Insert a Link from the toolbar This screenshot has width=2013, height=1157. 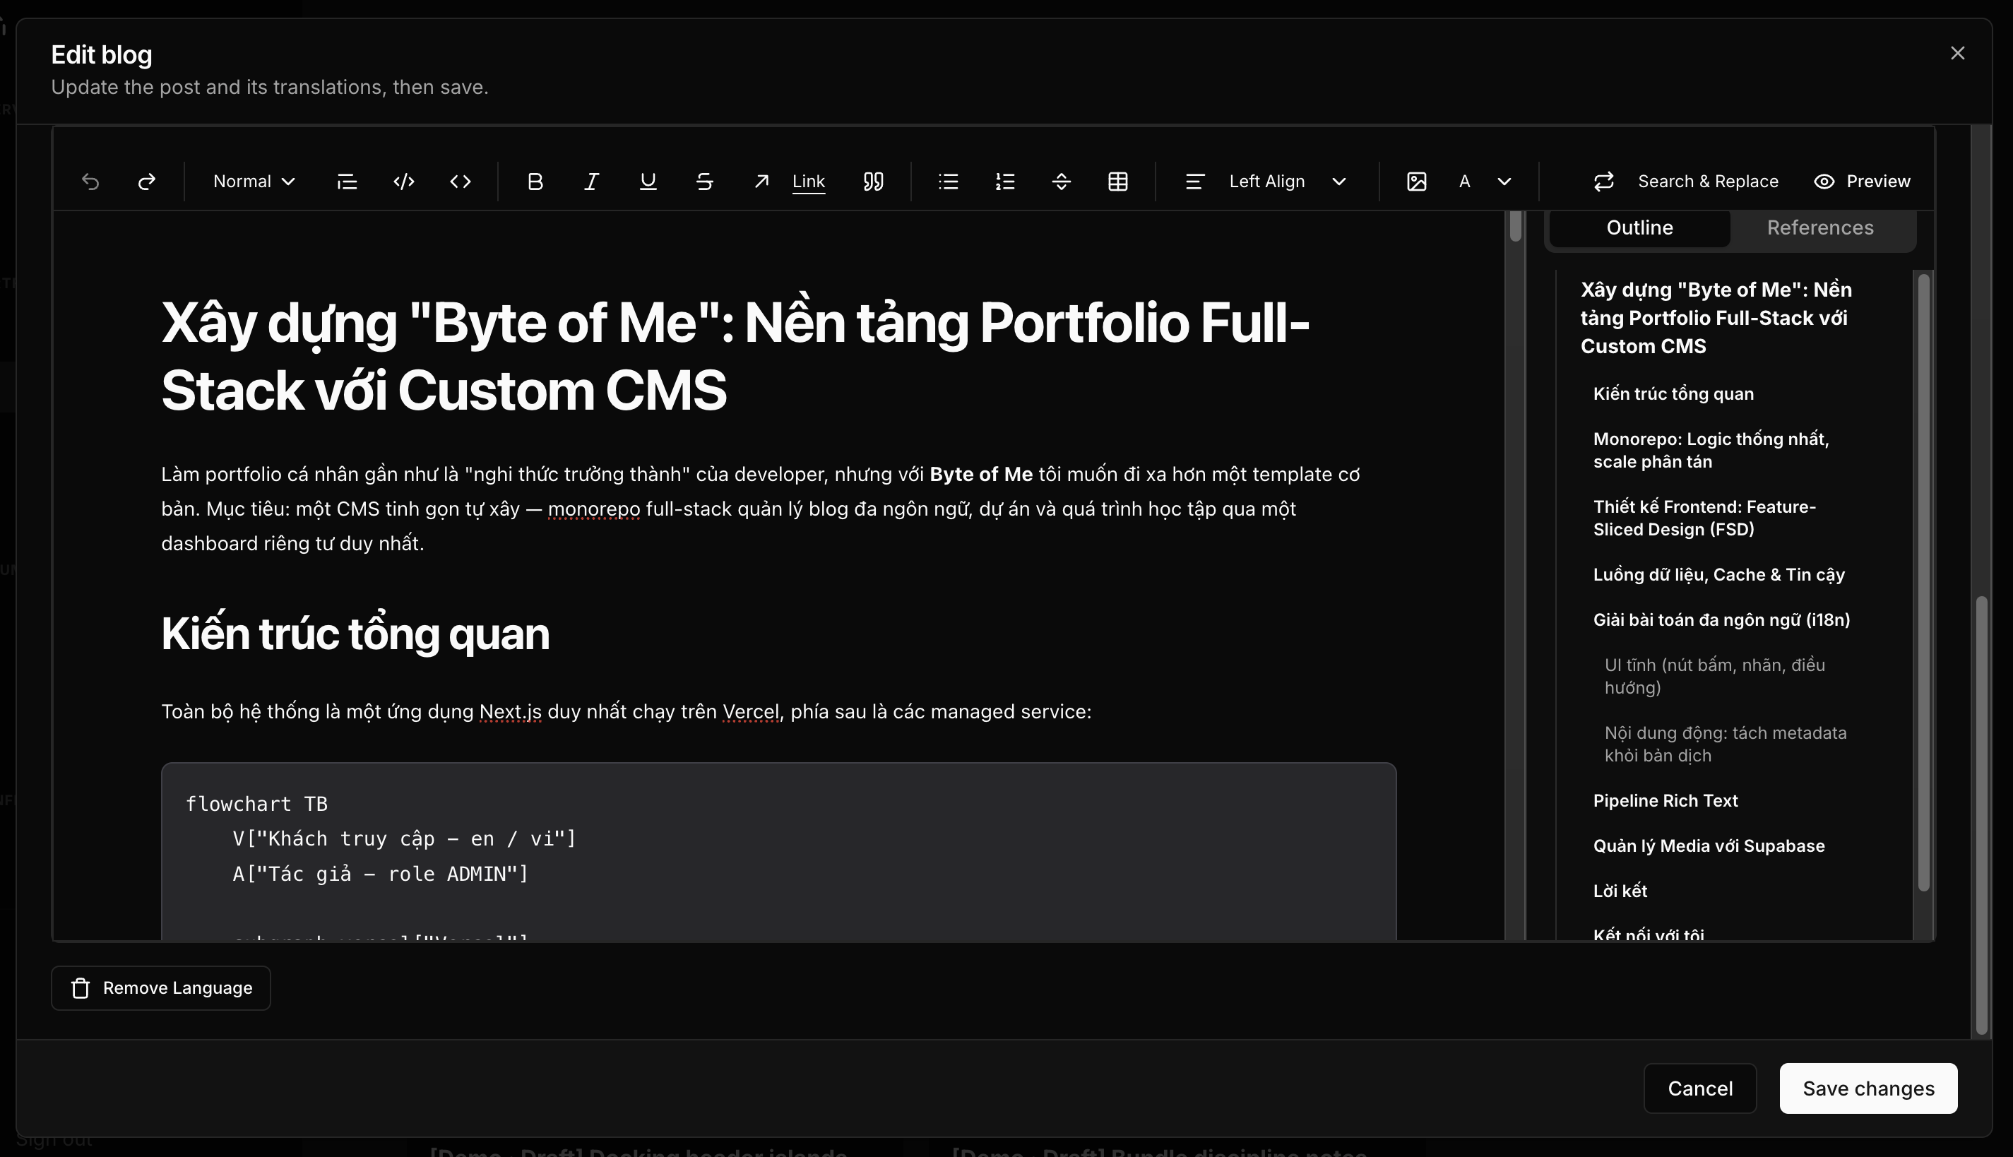(790, 181)
